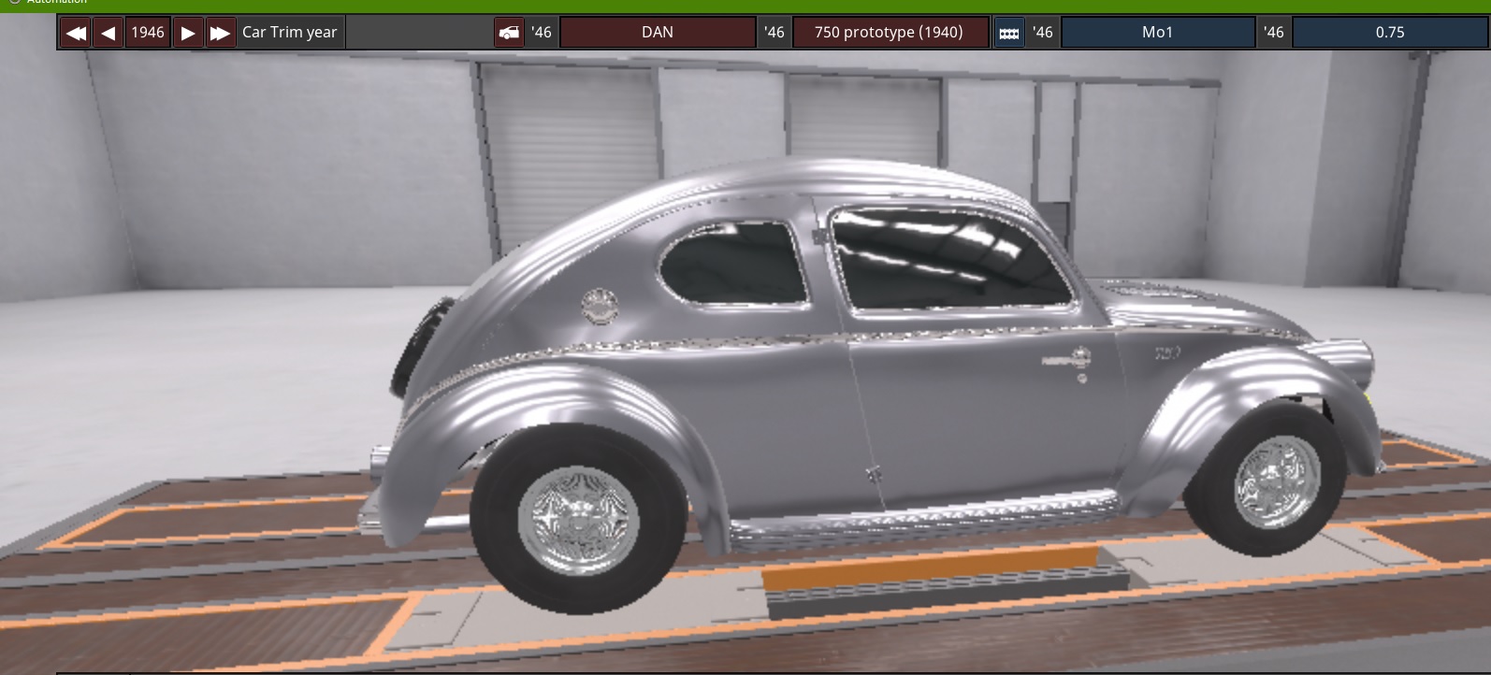Viewport: 1491px width, 675px height.
Task: Click the fast-rewind year double arrow
Action: pyautogui.click(x=76, y=33)
